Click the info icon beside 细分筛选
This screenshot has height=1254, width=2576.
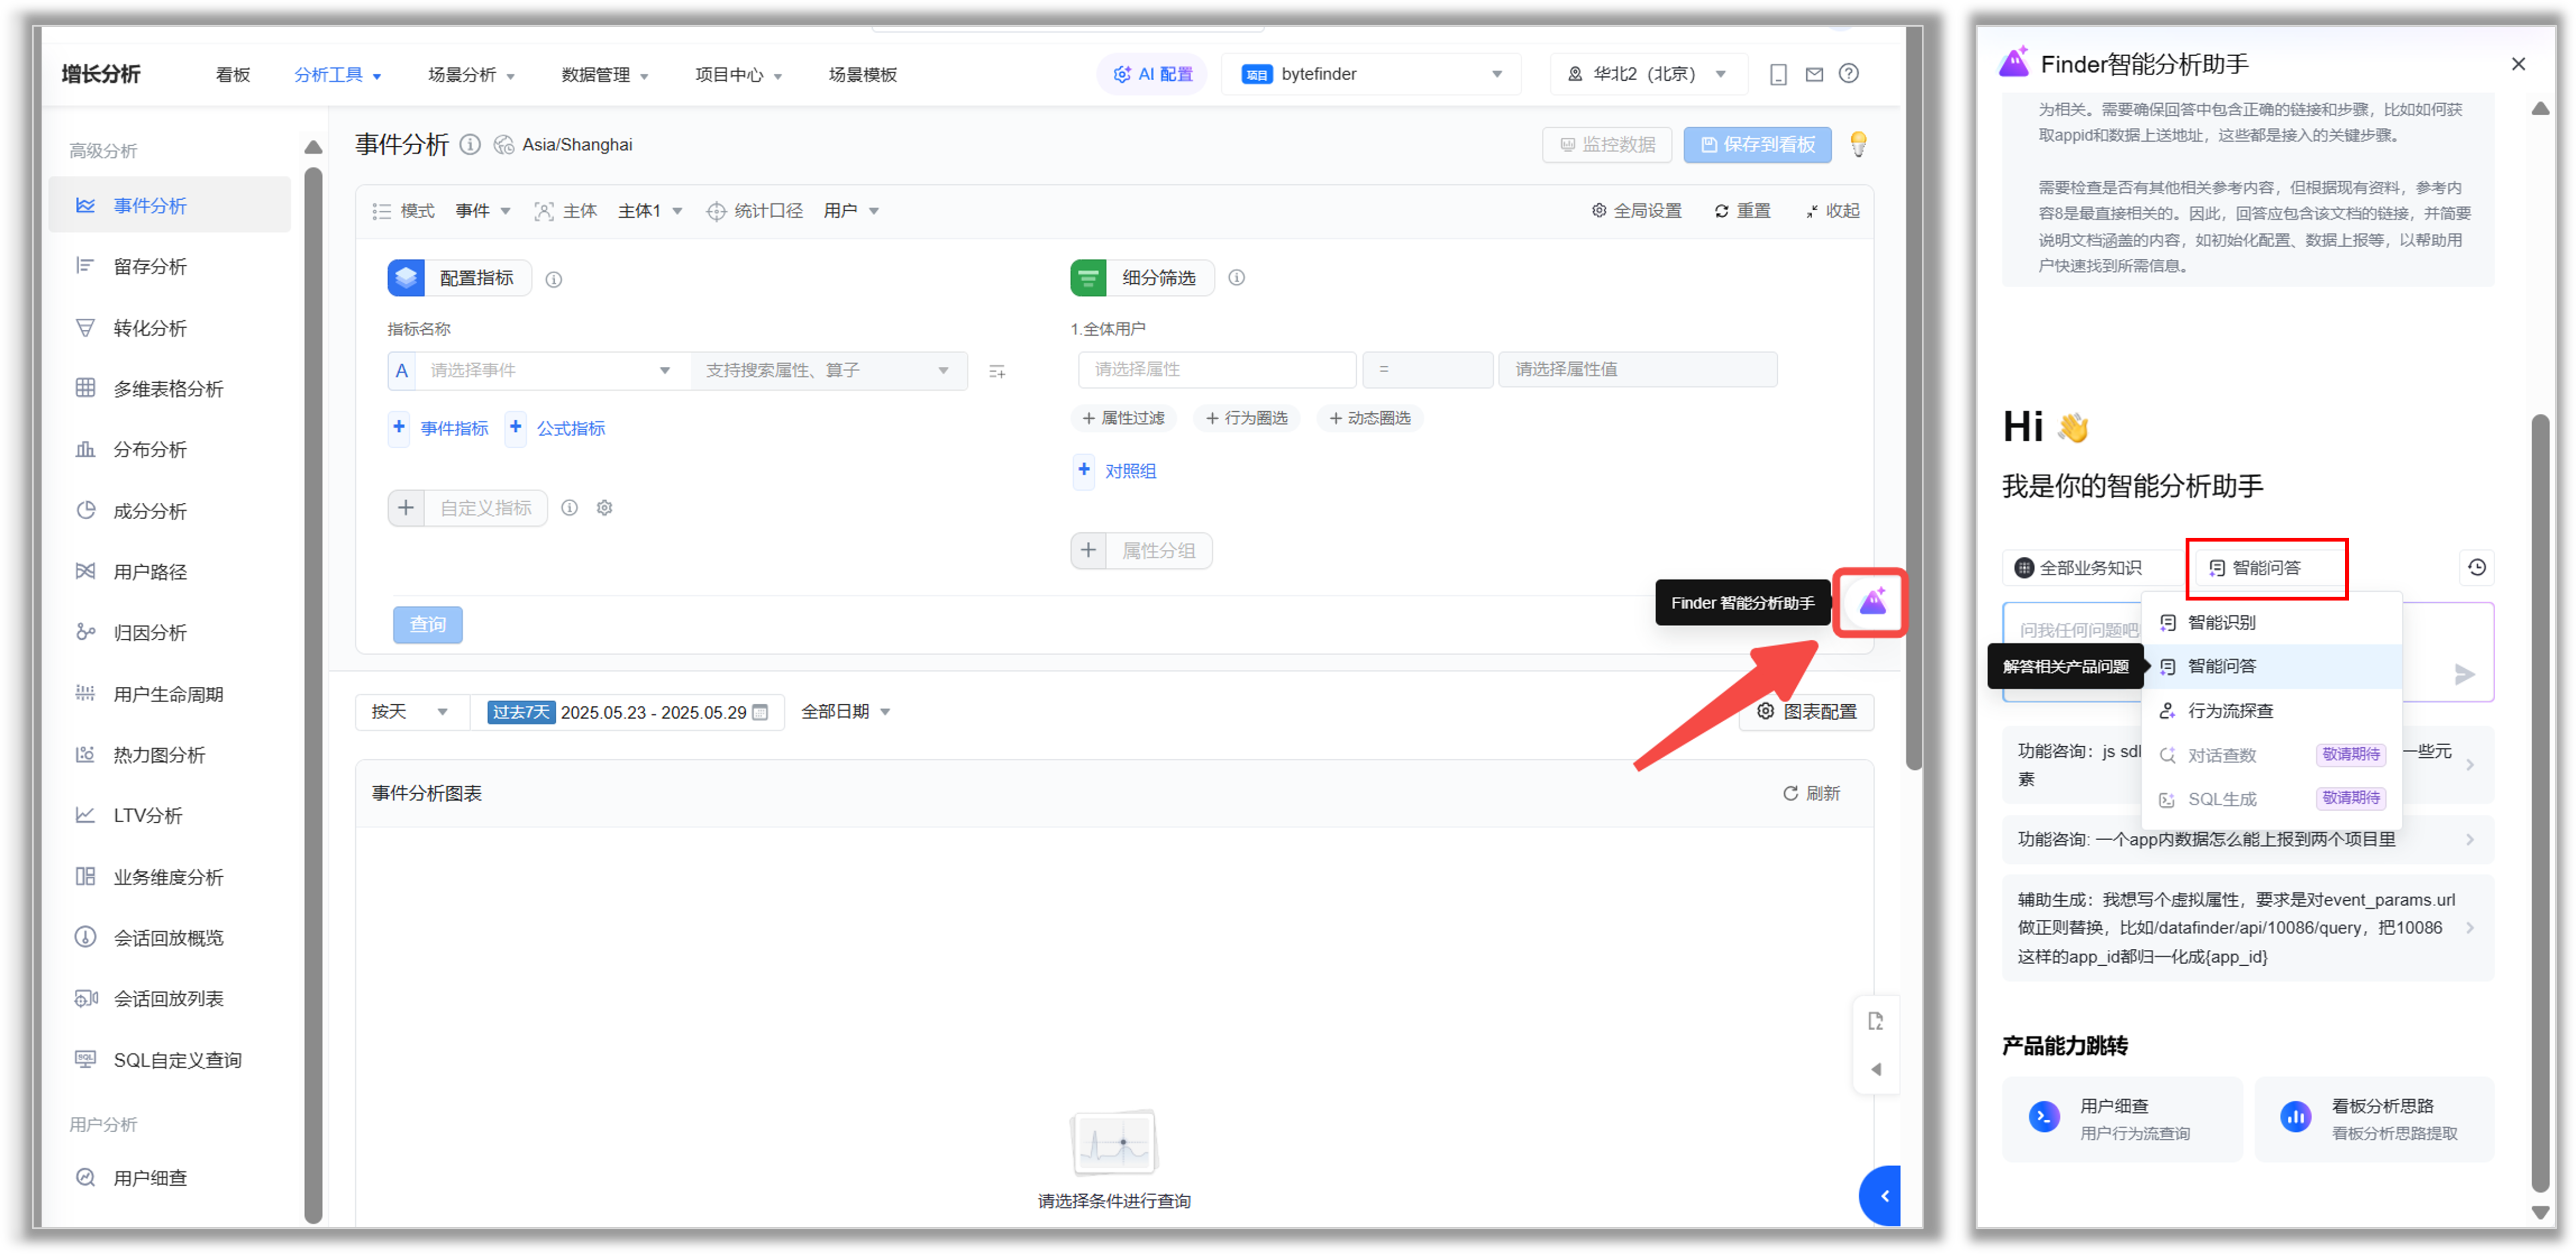pyautogui.click(x=1237, y=278)
